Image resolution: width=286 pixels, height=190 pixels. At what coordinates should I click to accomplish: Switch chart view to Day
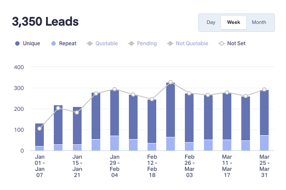point(211,22)
